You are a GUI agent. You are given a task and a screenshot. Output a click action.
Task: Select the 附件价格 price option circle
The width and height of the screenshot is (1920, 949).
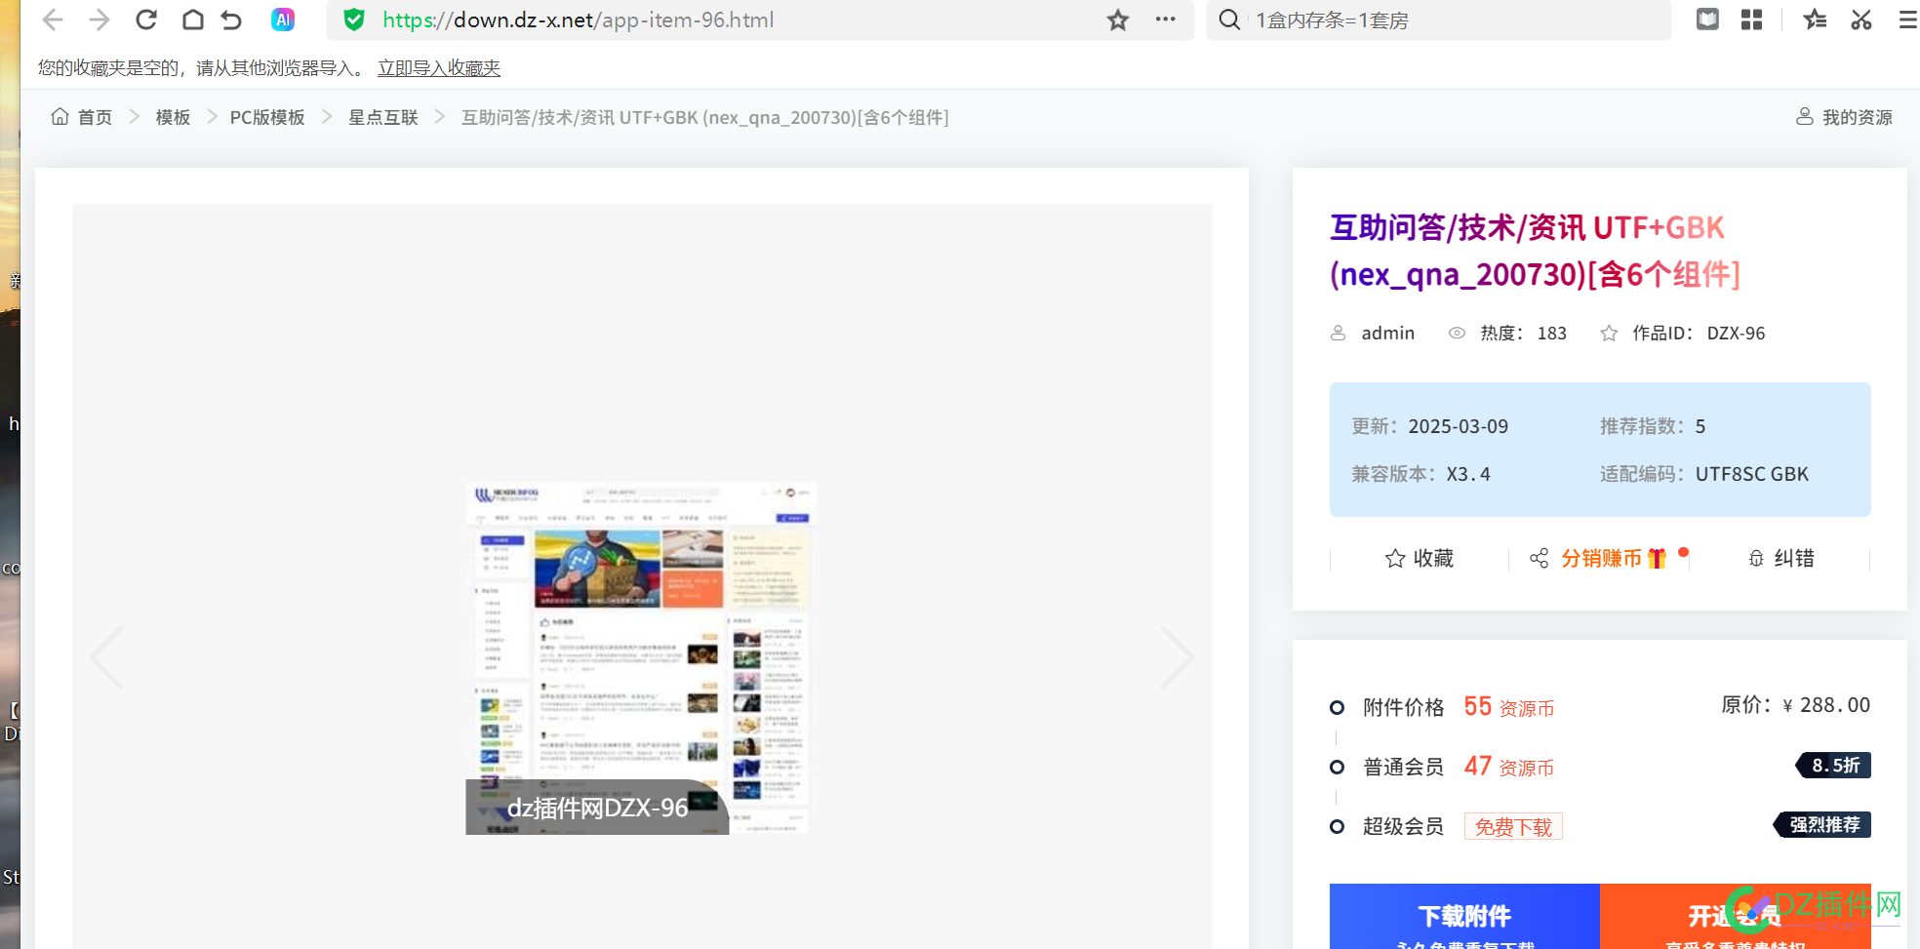1338,707
